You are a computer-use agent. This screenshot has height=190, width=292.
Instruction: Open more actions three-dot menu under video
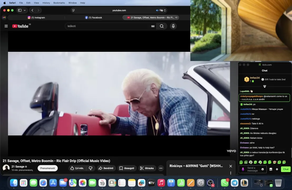[161, 168]
